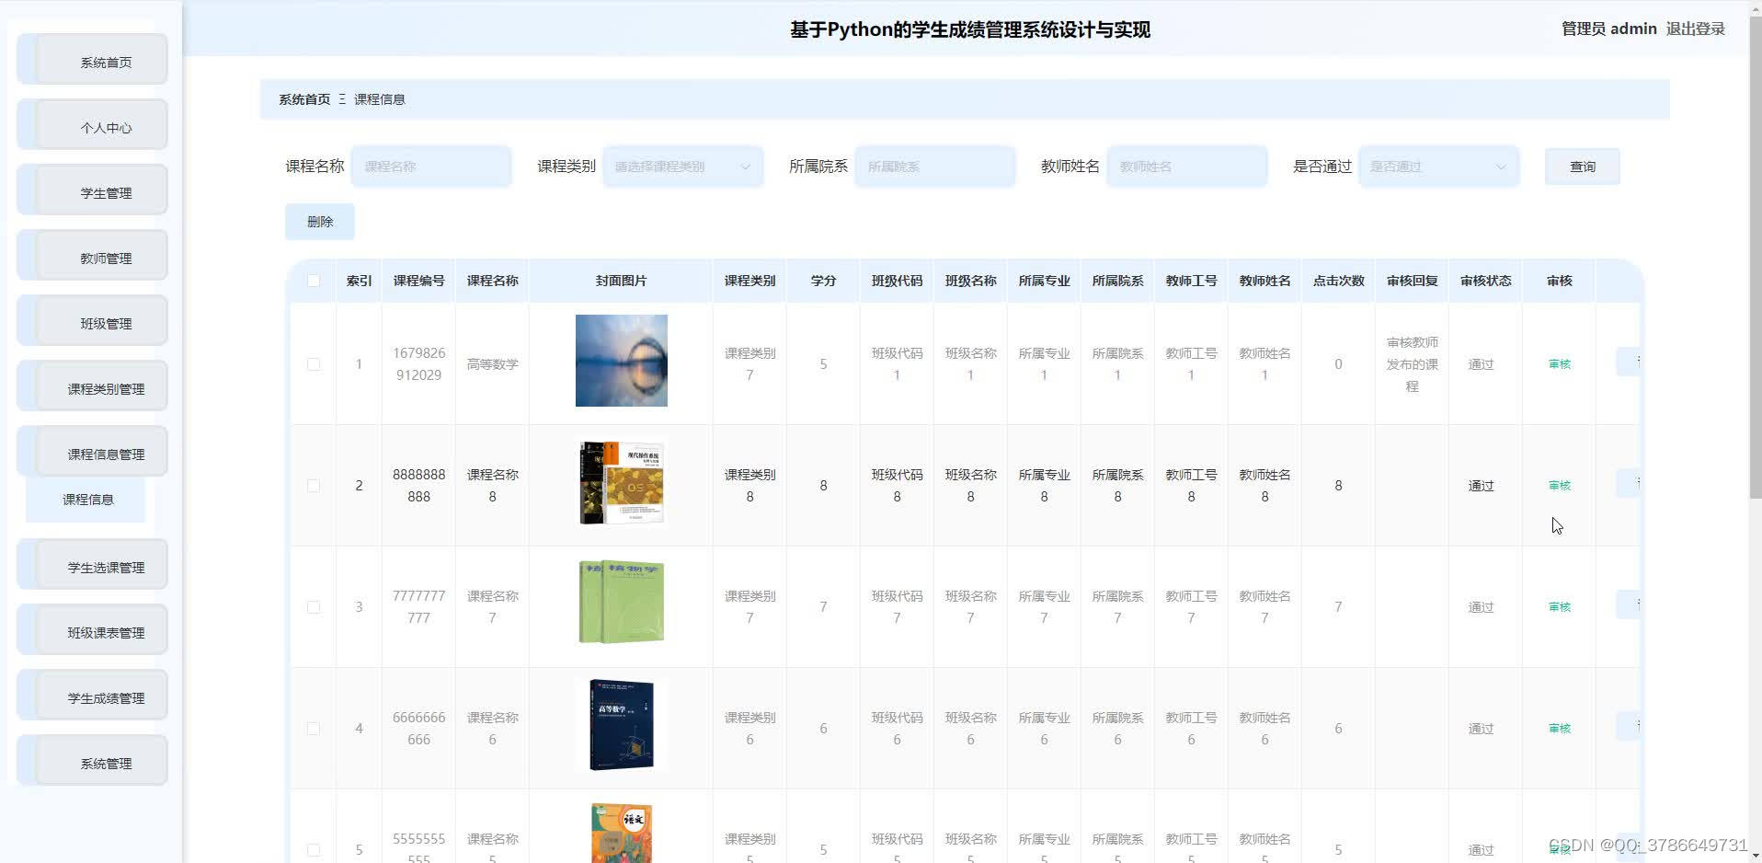The width and height of the screenshot is (1762, 863).
Task: Focus the 课程名称 search field
Action: [x=431, y=167]
